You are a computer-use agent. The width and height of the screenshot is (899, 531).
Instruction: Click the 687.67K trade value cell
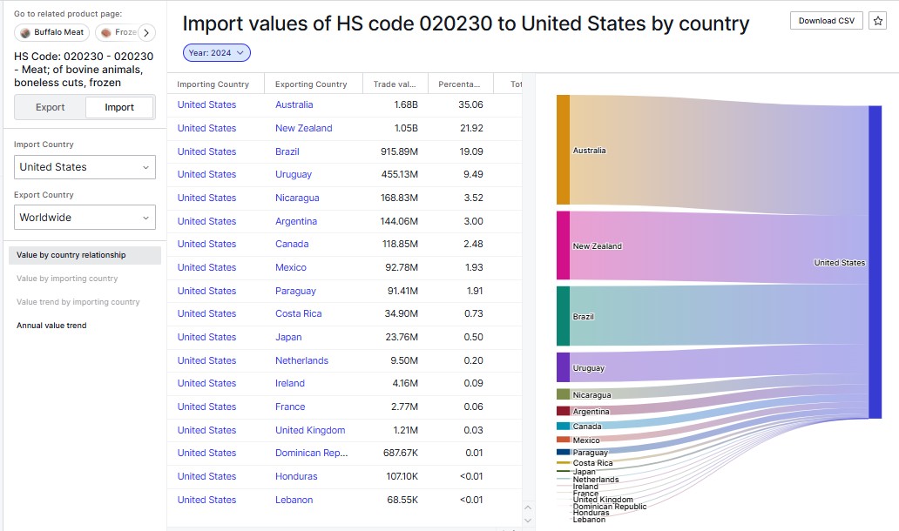[401, 454]
